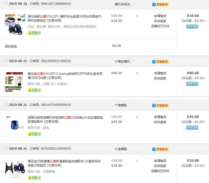This screenshot has height=183, width=209.
Task: Select order number 588164704490998429 text
Action: [x=56, y=105]
